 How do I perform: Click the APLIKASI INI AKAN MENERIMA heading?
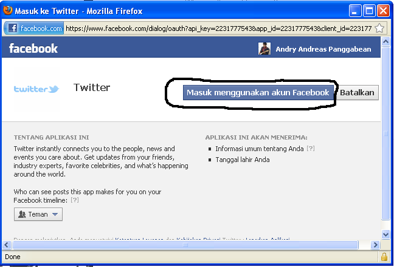[257, 137]
